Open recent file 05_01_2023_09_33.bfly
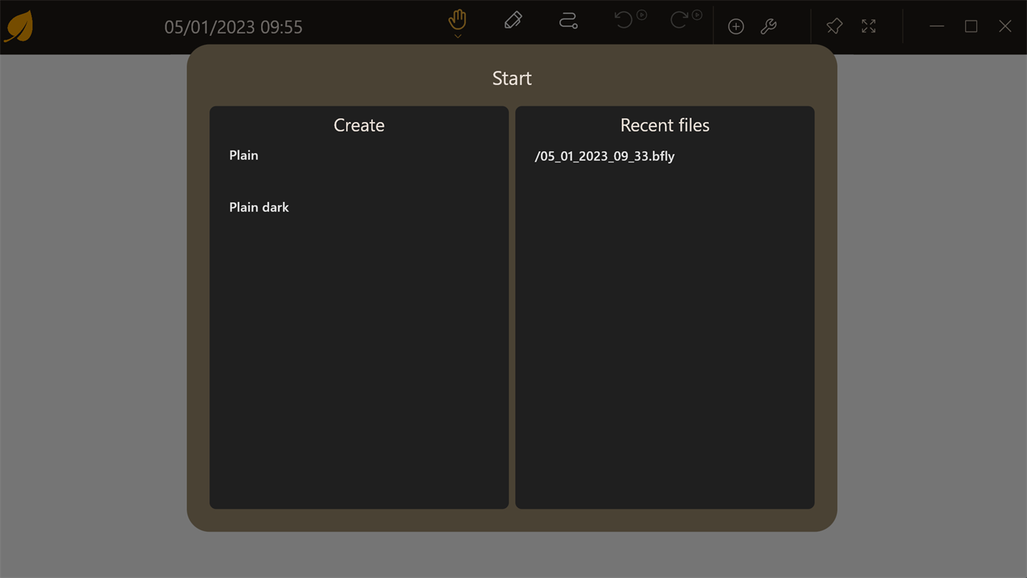Viewport: 1027px width, 578px height. [604, 156]
